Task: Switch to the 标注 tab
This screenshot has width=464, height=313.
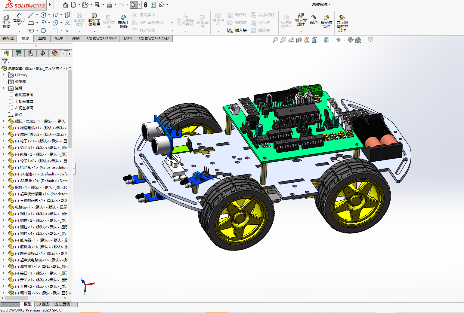Action: [x=59, y=38]
